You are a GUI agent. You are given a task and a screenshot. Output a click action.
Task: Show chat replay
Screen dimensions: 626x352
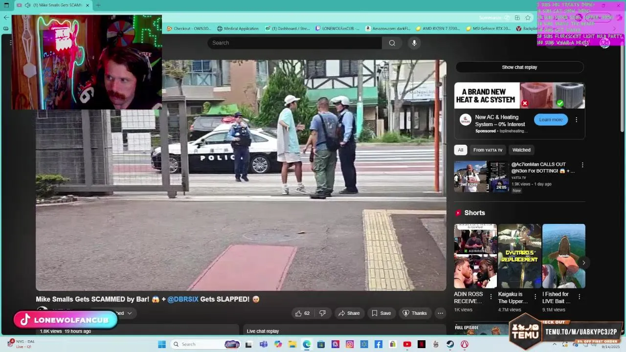[519, 67]
